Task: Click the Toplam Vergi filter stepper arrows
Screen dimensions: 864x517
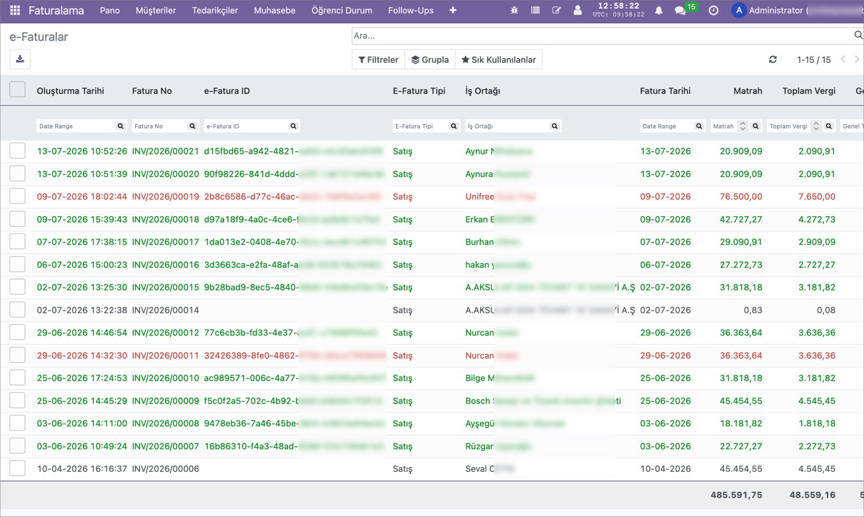Action: coord(816,126)
